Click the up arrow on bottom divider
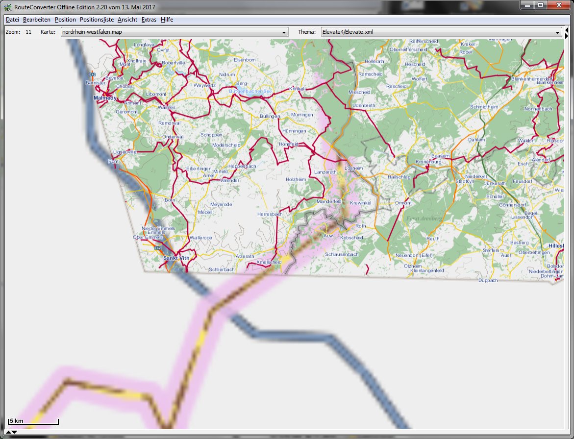Screen dimensions: 574x439 point(8,432)
